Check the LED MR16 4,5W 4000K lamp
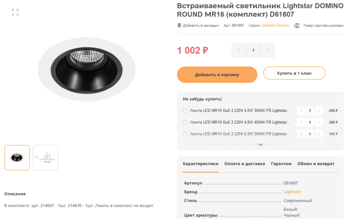This screenshot has height=219, width=349. [x=185, y=122]
